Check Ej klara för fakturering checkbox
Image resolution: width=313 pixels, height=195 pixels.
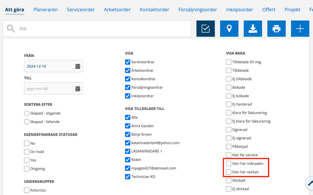(229, 121)
